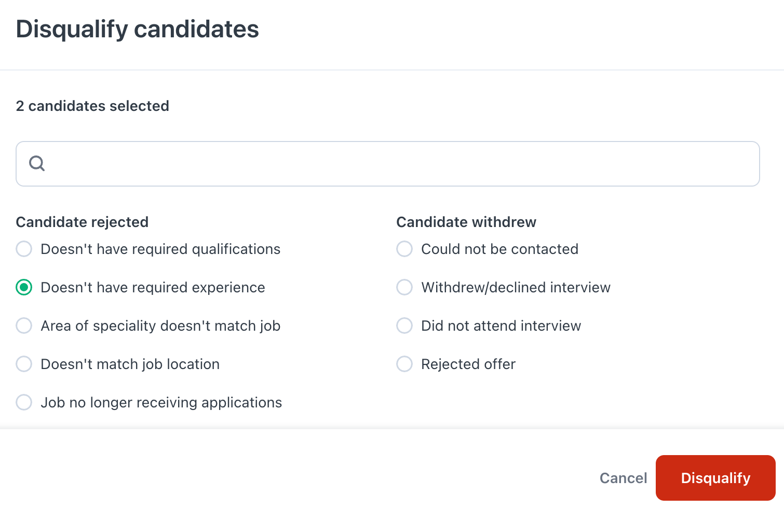Click the "Job no longer receiving applications" label text
This screenshot has width=784, height=509.
(161, 402)
